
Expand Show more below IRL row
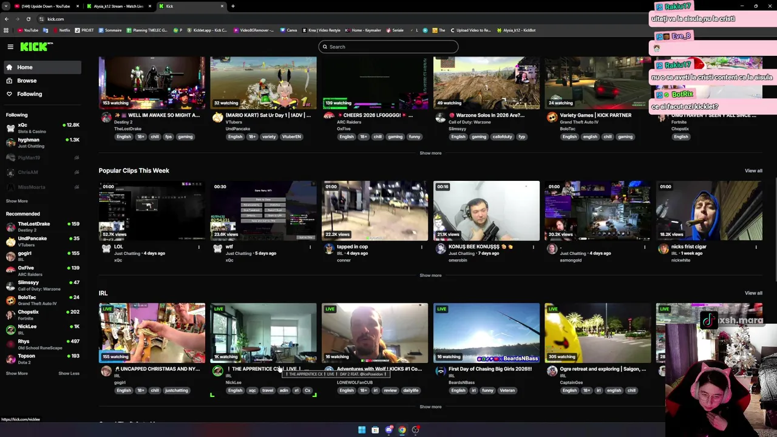tap(430, 407)
